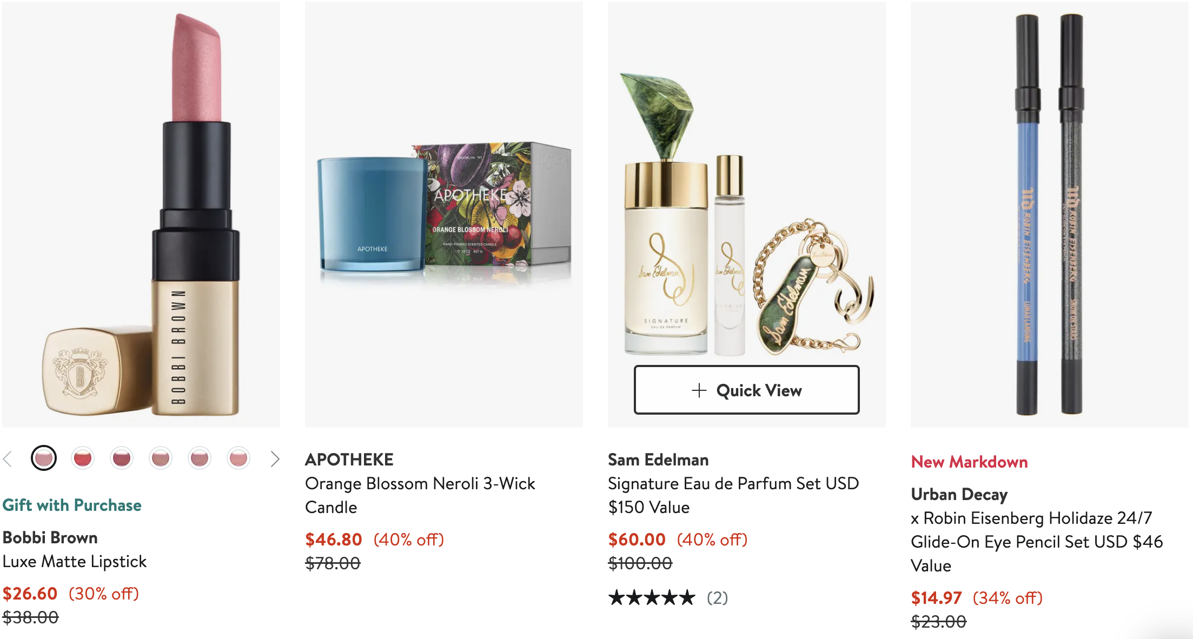Click the New Markdown label
1193x639 pixels.
[x=969, y=462]
